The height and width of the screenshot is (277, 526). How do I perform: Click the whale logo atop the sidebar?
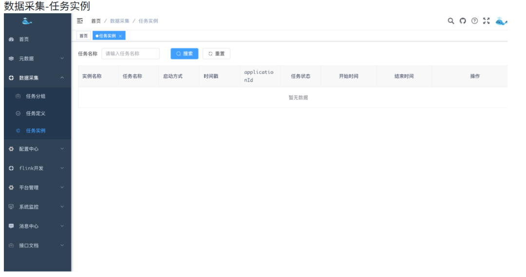tap(27, 21)
